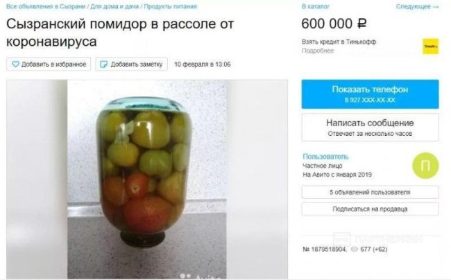
Task: Click Написать сообщение button
Action: click(370, 128)
